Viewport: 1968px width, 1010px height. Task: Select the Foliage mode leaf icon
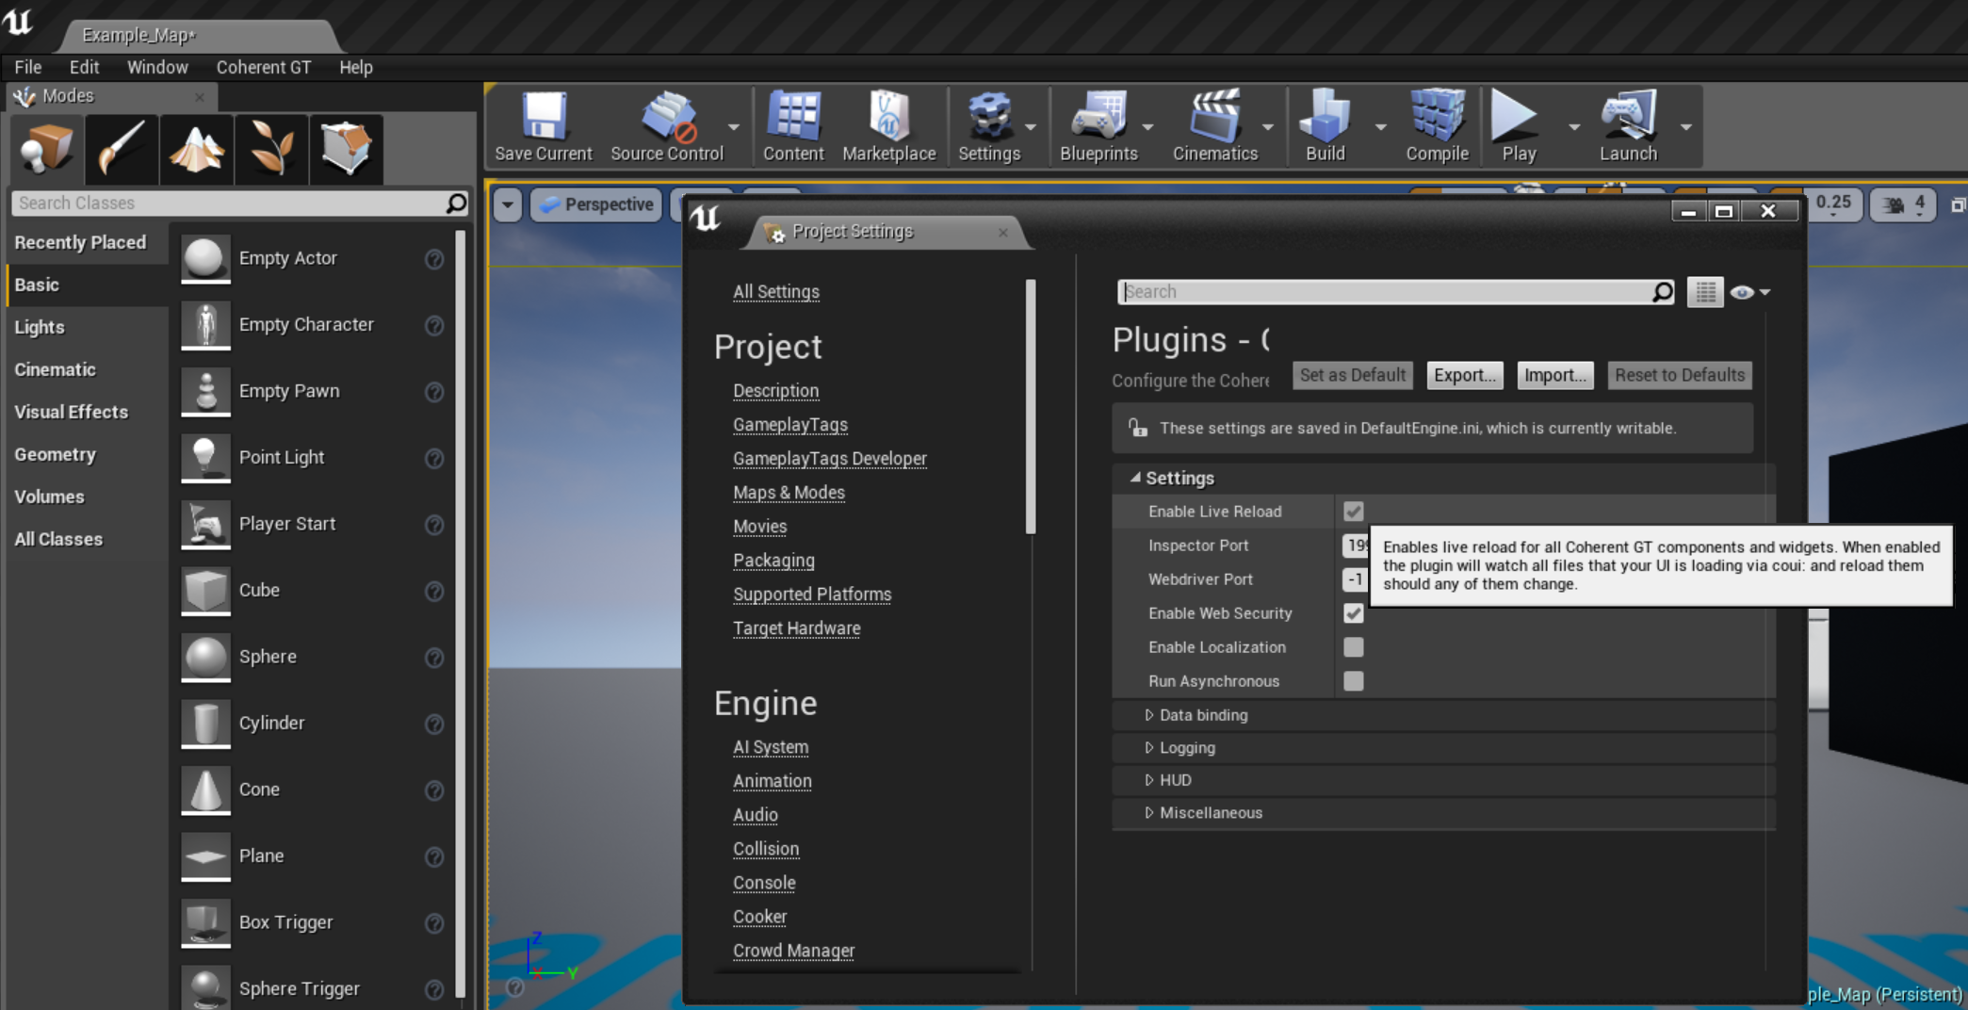click(271, 149)
